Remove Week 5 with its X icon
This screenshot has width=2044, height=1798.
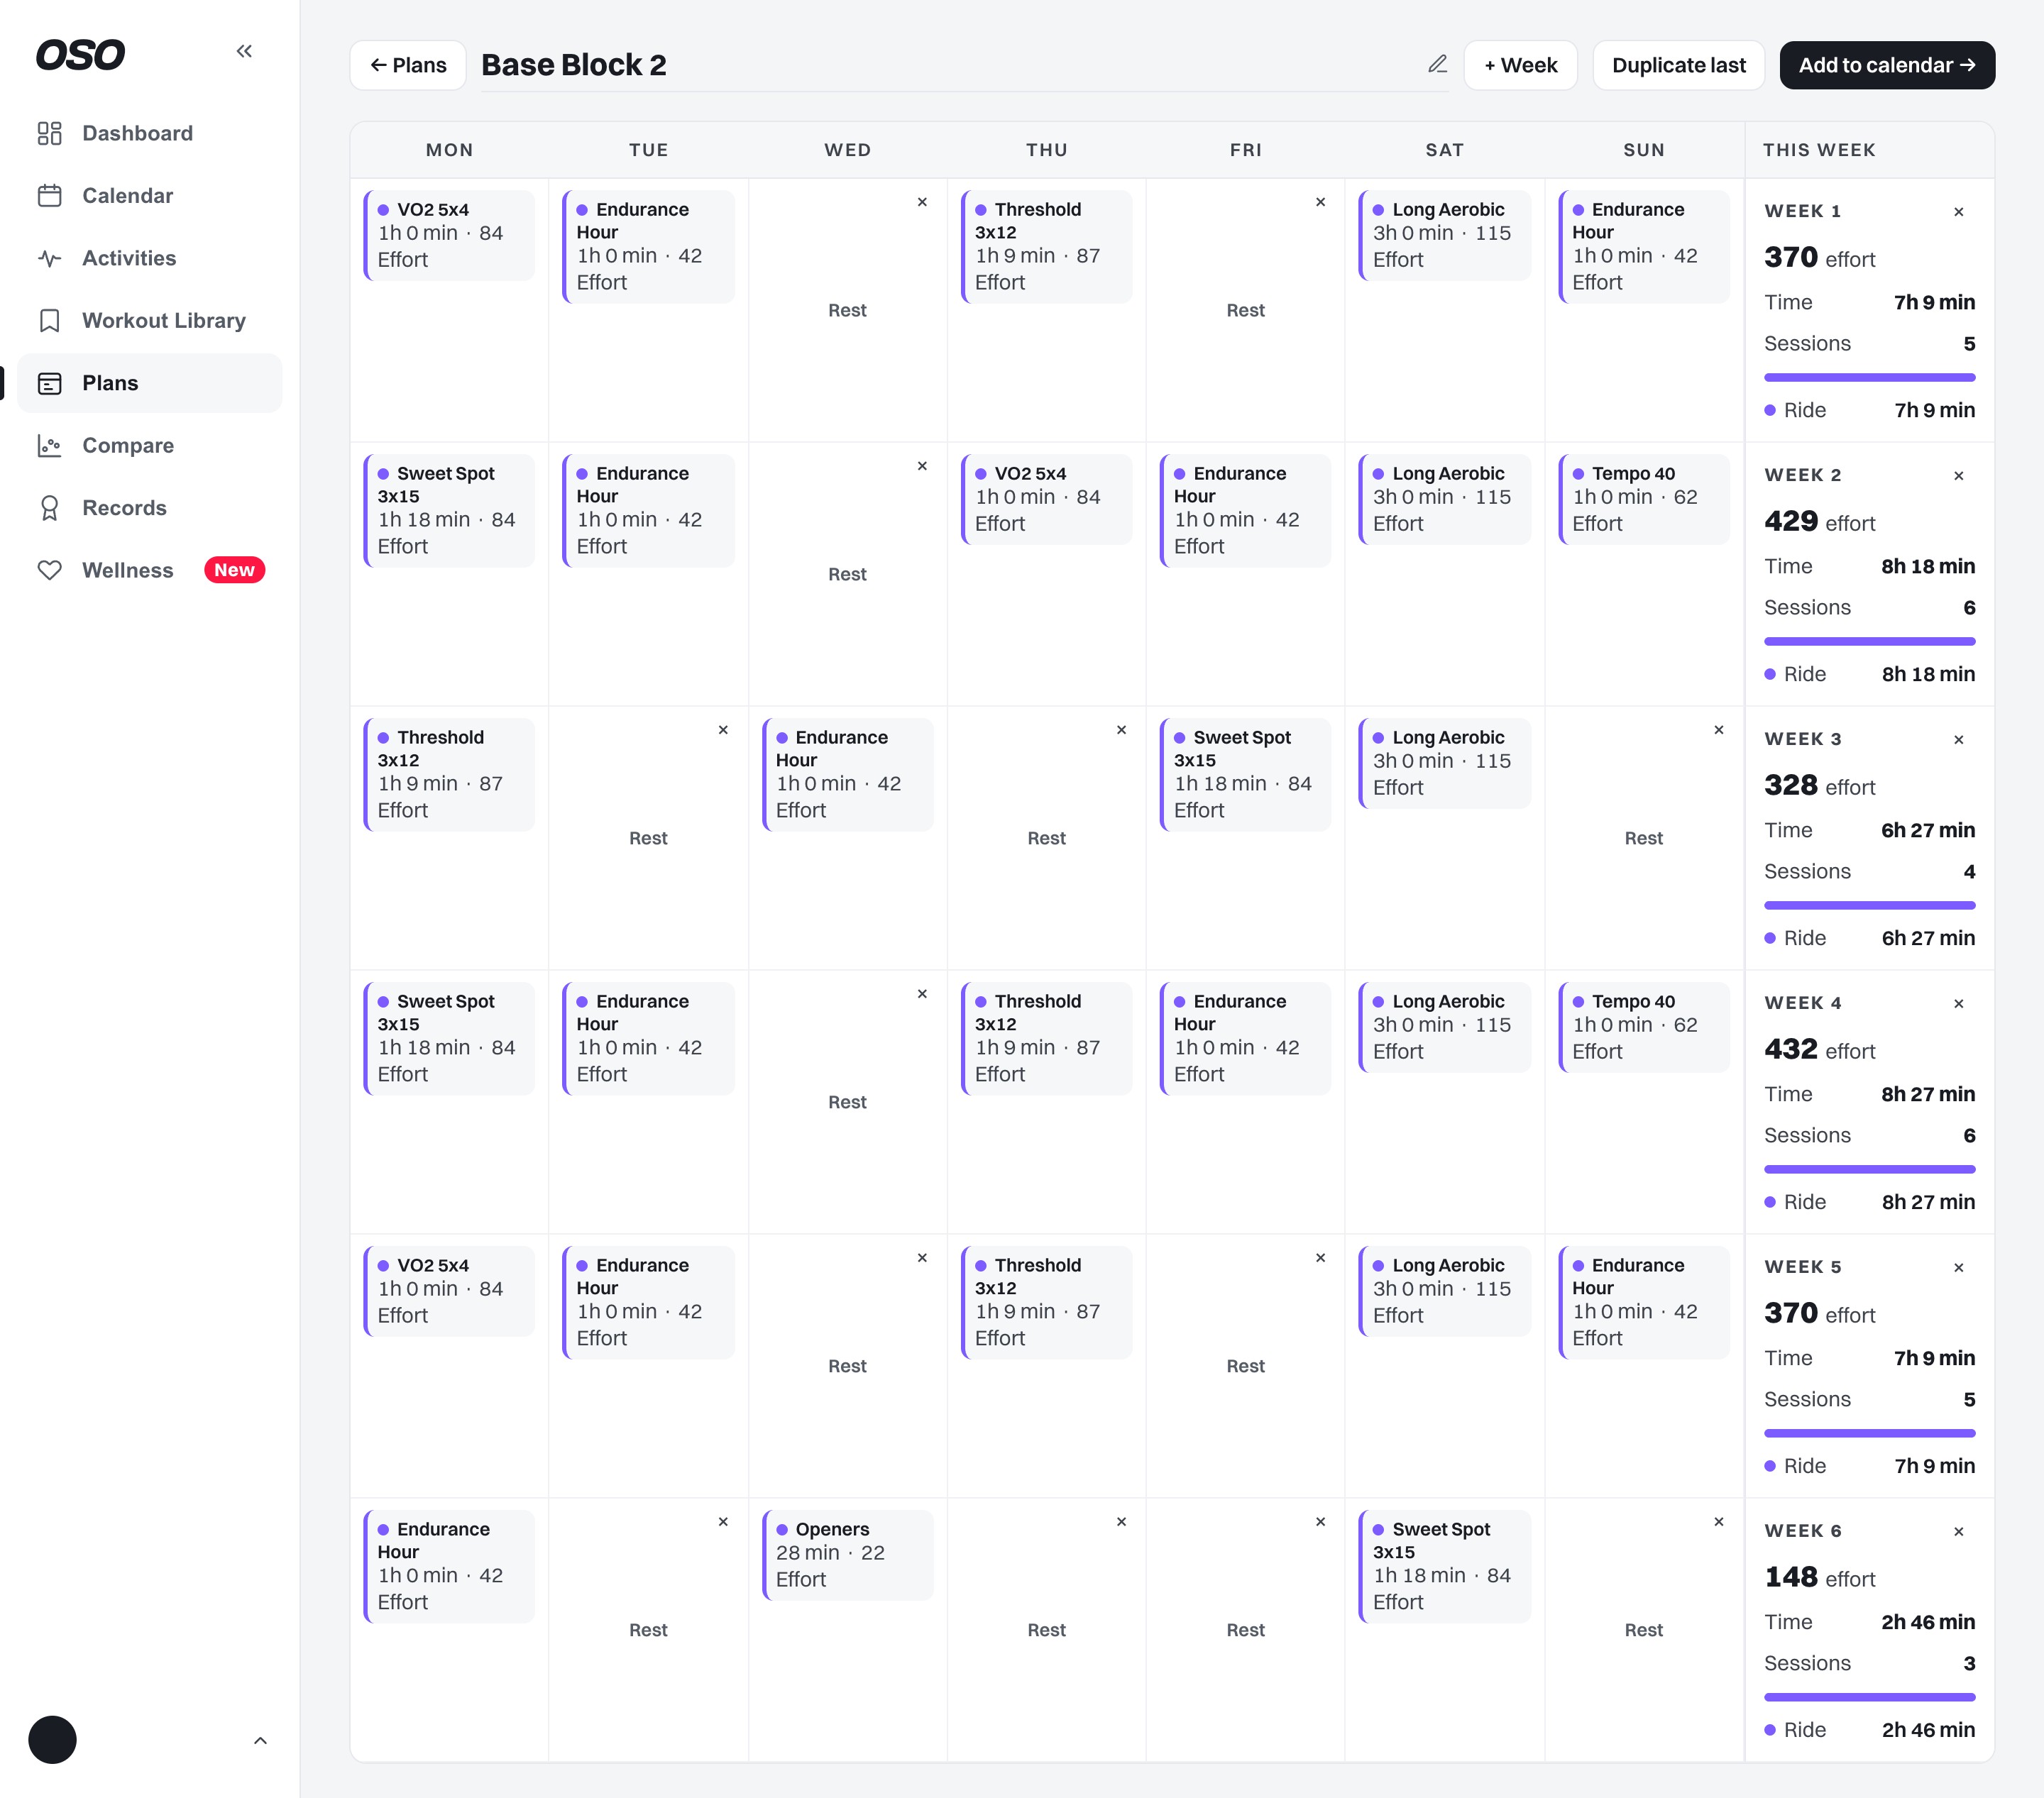click(1958, 1268)
